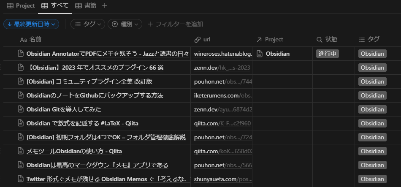
Task: Click magnifier icon in 状態 header
Action: 320,40
